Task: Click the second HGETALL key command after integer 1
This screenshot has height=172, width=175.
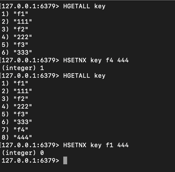Action: coord(84,76)
